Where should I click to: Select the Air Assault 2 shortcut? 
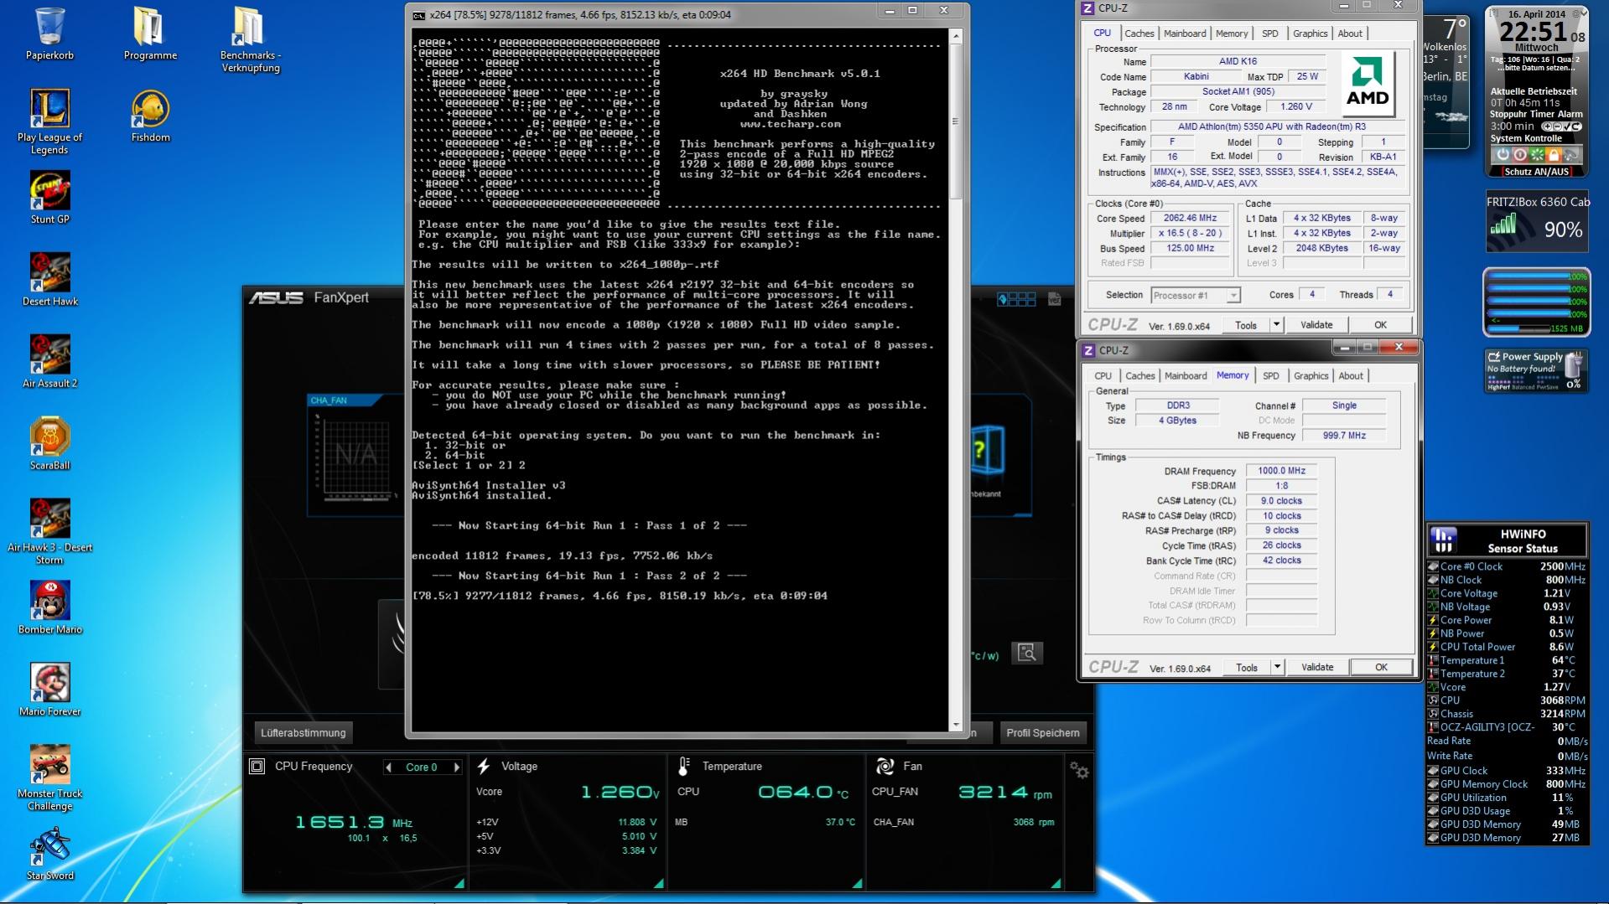pos(50,361)
